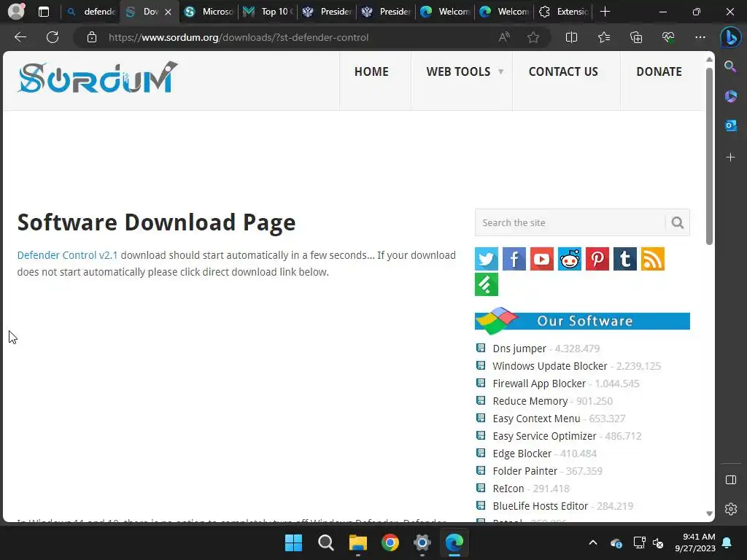This screenshot has width=747, height=560.
Task: Open Windows Start menu
Action: pyautogui.click(x=293, y=542)
